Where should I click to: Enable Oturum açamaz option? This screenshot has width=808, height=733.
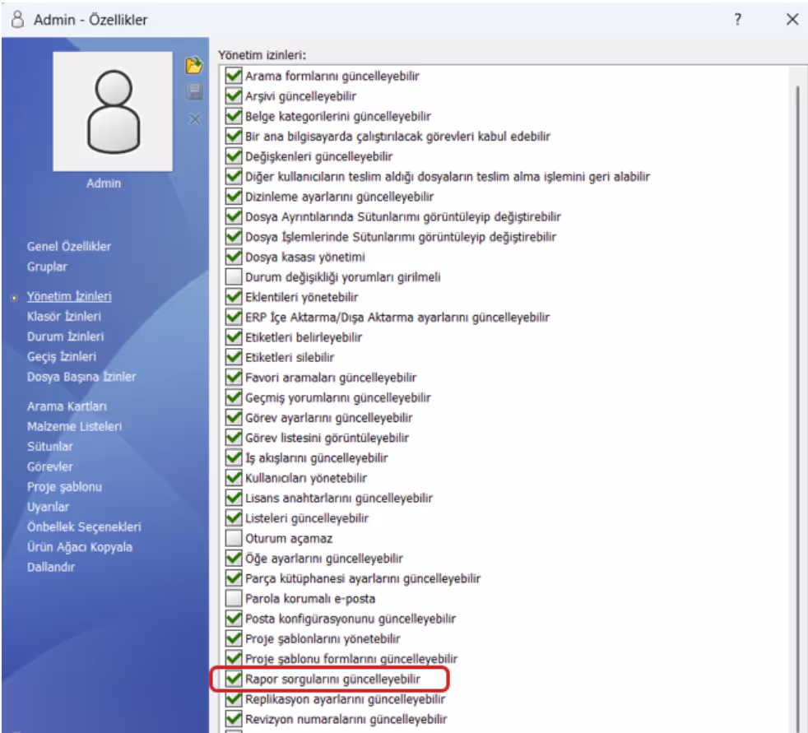[x=234, y=538]
